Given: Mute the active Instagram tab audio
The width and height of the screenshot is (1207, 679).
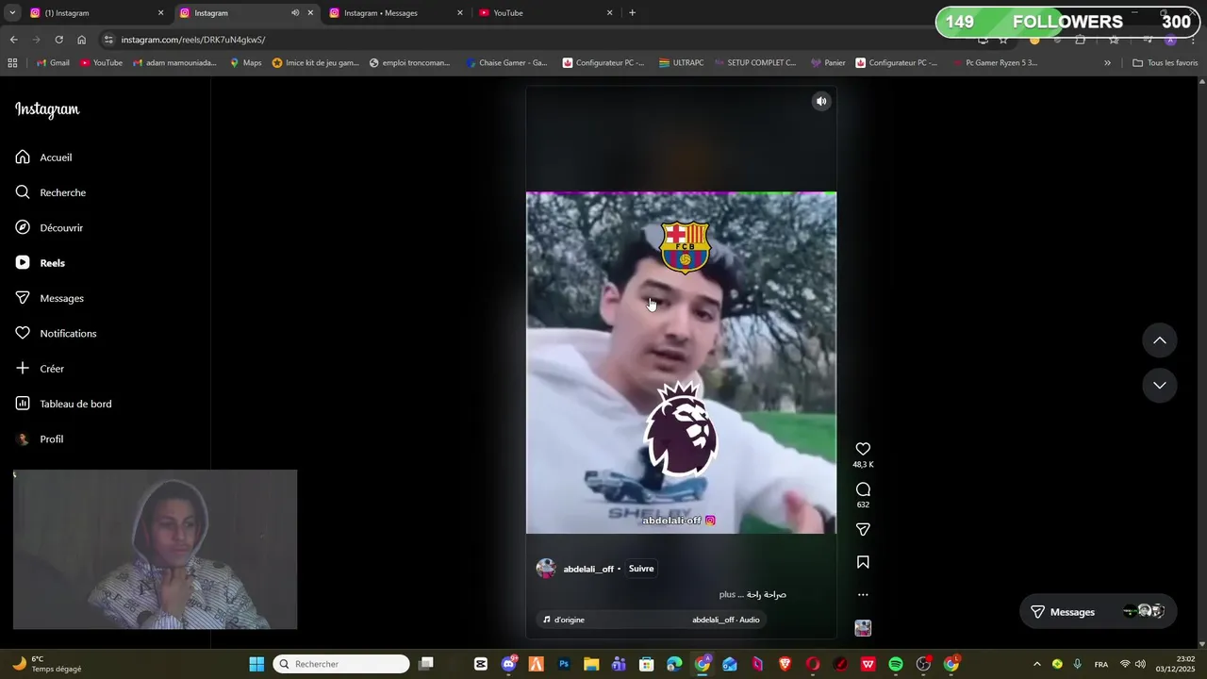Looking at the screenshot, I should pos(295,13).
